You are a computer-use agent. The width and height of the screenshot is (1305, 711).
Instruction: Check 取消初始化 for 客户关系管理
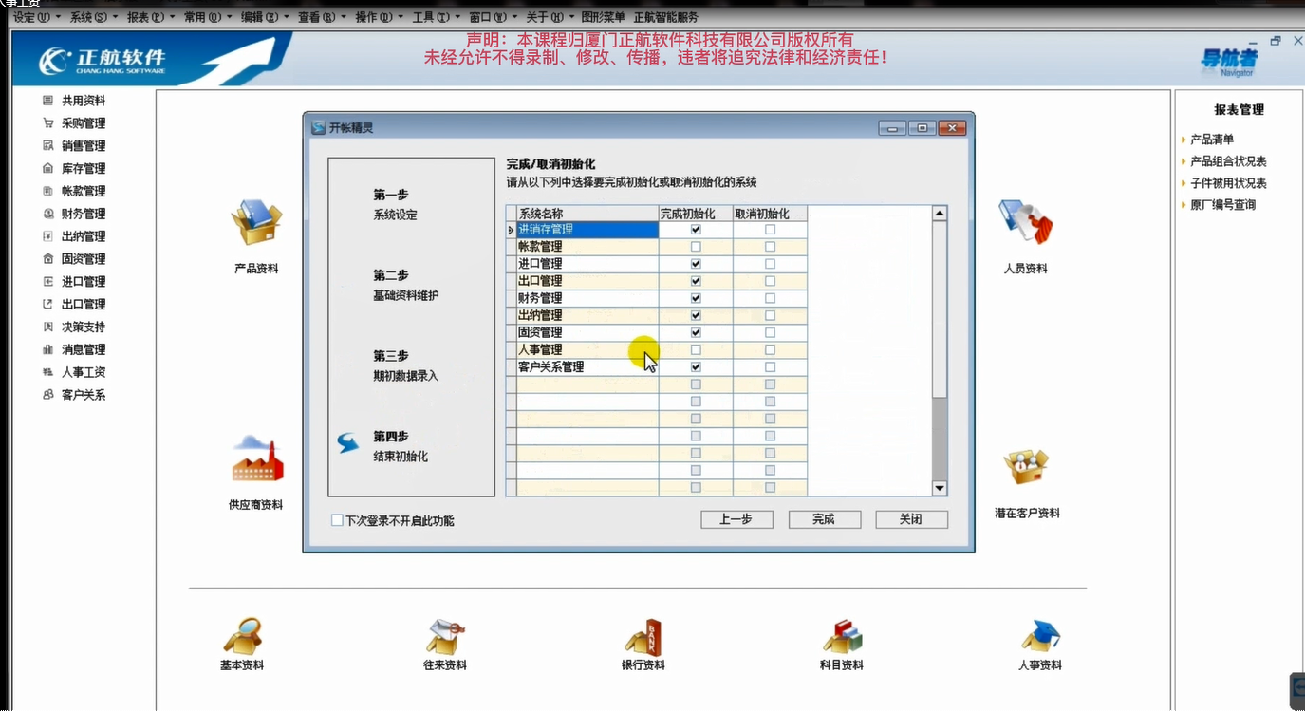770,366
